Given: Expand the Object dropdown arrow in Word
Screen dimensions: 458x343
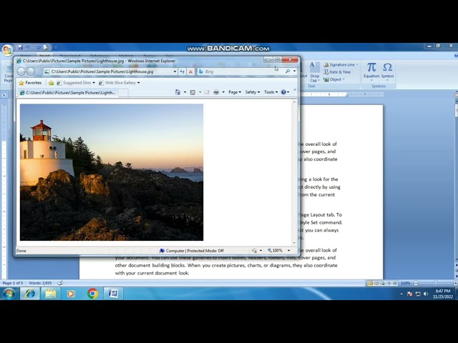Looking at the screenshot, I should point(343,79).
